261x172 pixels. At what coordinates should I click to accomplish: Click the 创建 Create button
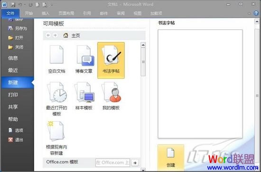(171, 157)
